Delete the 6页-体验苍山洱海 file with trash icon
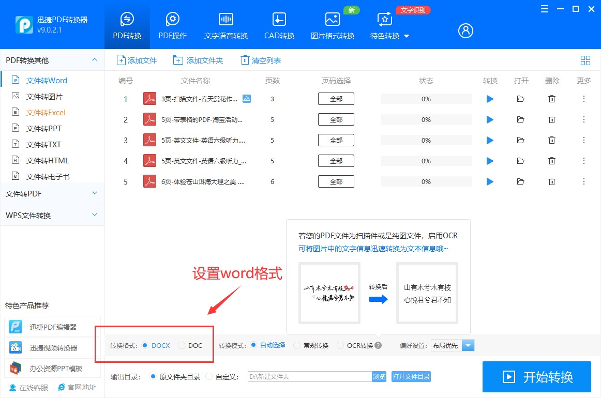Image resolution: width=601 pixels, height=398 pixels. click(x=552, y=181)
